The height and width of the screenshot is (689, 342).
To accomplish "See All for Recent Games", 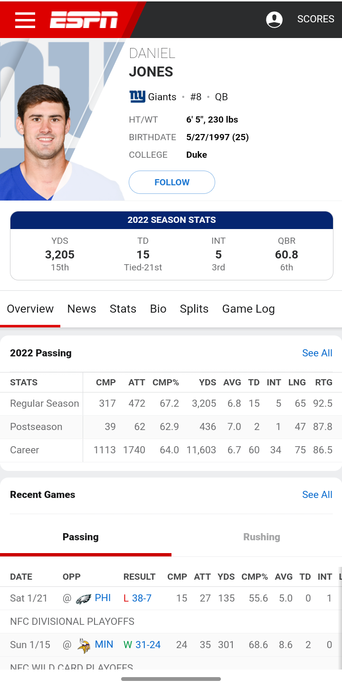I will 317,495.
